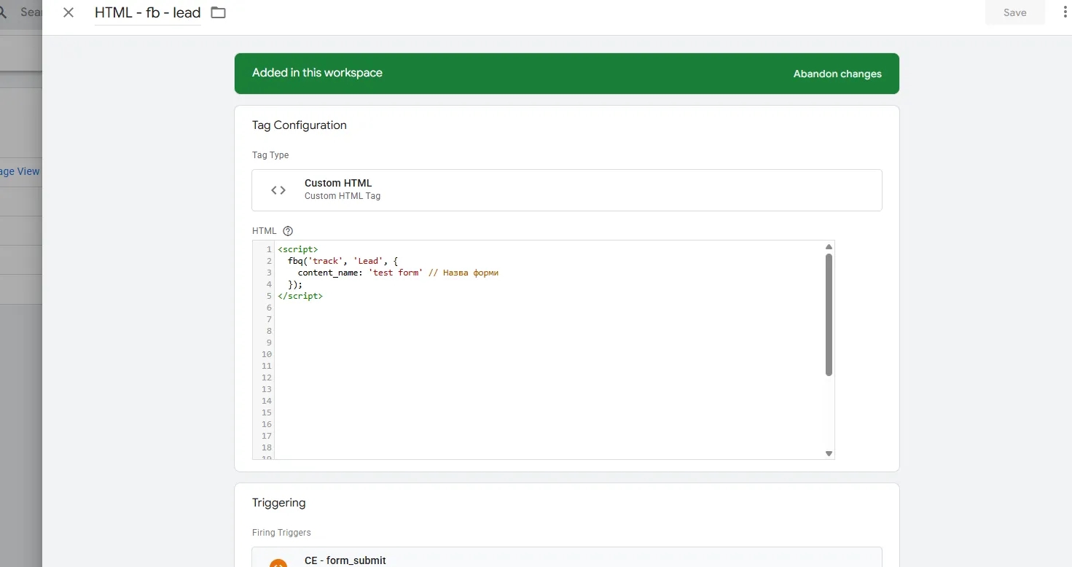Click the Tag Type label
Image resolution: width=1072 pixels, height=567 pixels.
click(x=270, y=155)
